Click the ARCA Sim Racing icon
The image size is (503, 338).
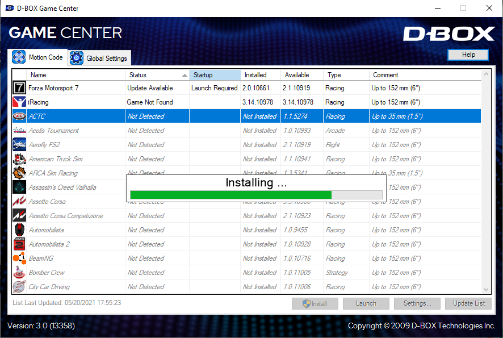[x=19, y=173]
